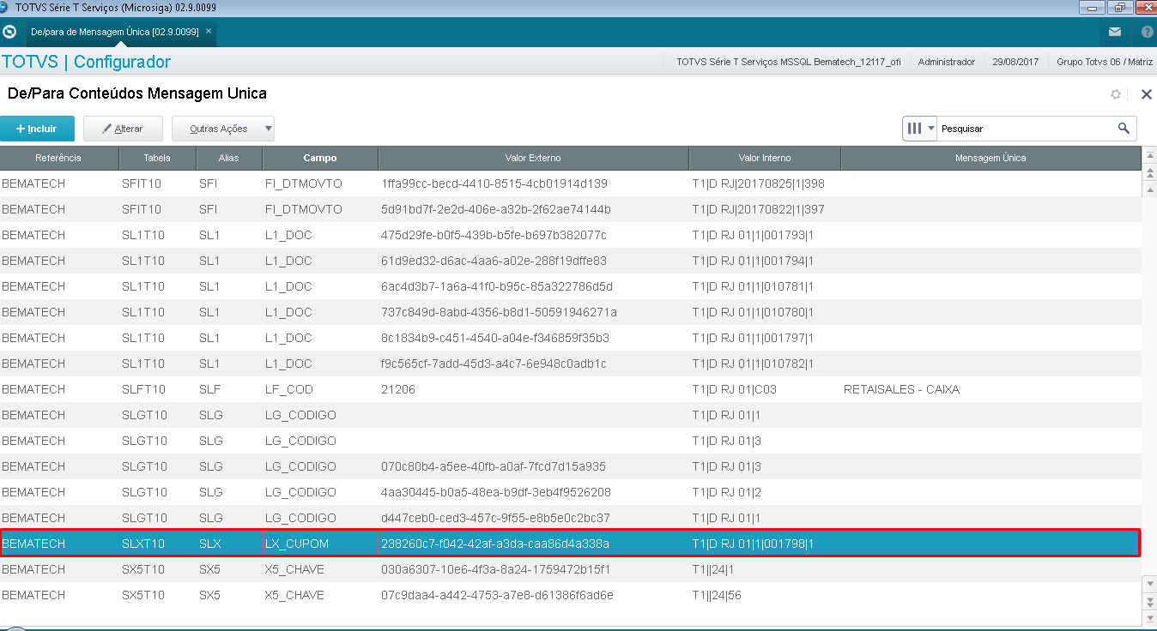Click the single down arrow scroll button
The height and width of the screenshot is (631, 1157).
coord(1150,583)
